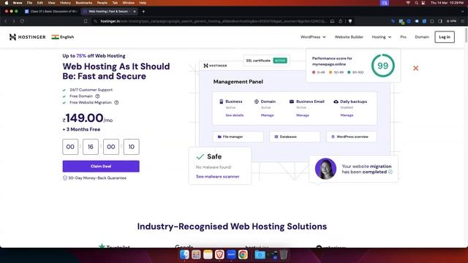Click the performance score 99 circle
Viewport: 468px width, 263px height.
[x=383, y=66]
